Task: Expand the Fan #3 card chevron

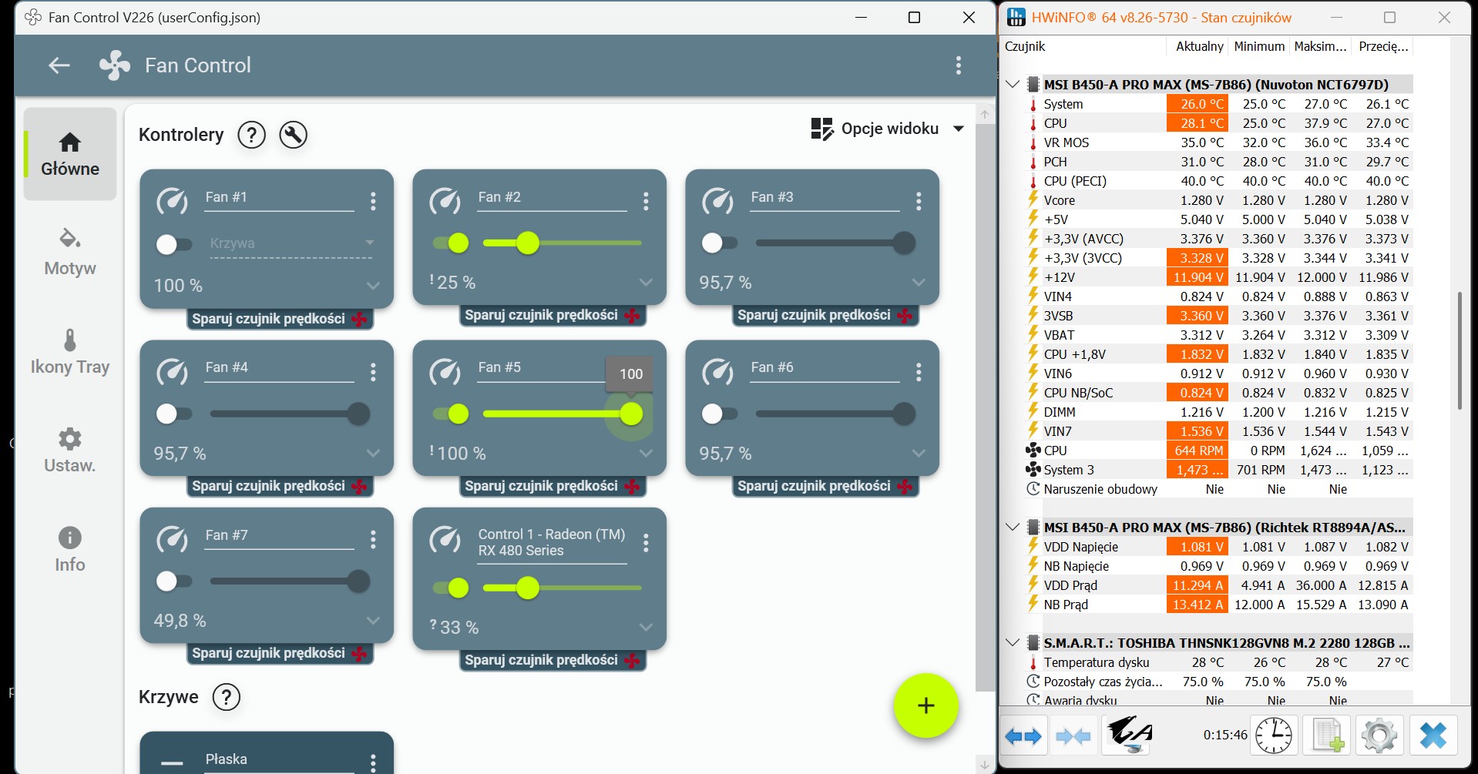Action: pyautogui.click(x=919, y=283)
